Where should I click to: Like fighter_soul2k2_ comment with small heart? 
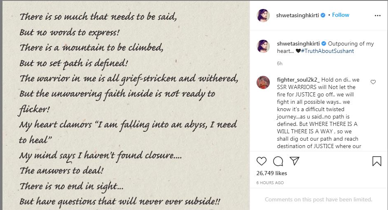373,82
